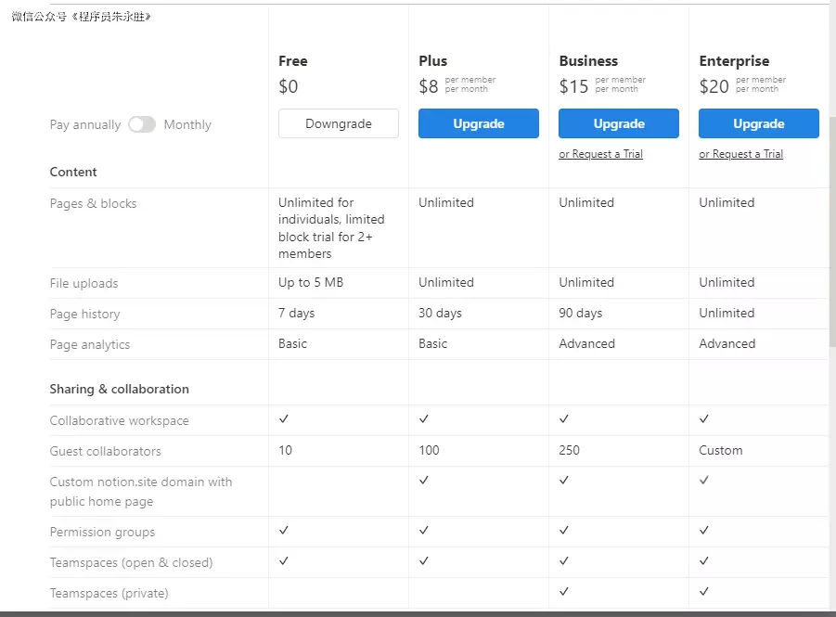Open Request a Trial link under Business
836x617 pixels.
point(600,154)
